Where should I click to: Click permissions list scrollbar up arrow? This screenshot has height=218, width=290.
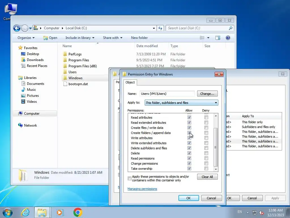tap(216, 116)
